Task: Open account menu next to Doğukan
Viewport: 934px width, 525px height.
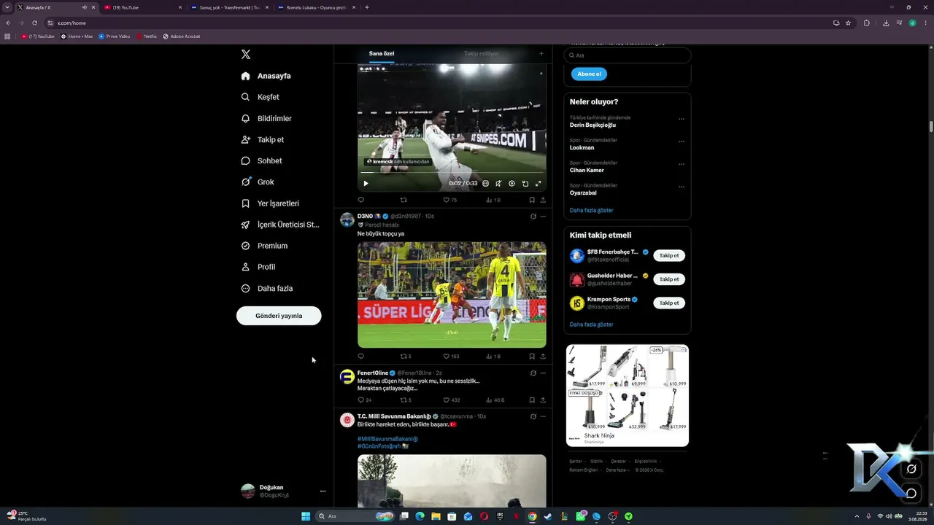Action: tap(323, 491)
